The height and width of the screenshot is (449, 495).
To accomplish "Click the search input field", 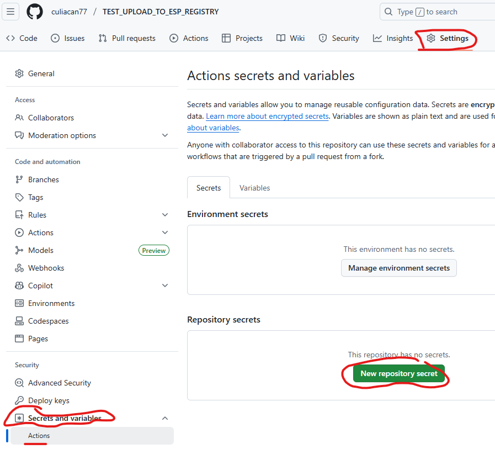I will pos(441,12).
